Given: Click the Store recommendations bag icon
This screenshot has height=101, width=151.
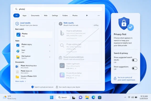Looking at the screenshot, I should [x=60, y=58].
